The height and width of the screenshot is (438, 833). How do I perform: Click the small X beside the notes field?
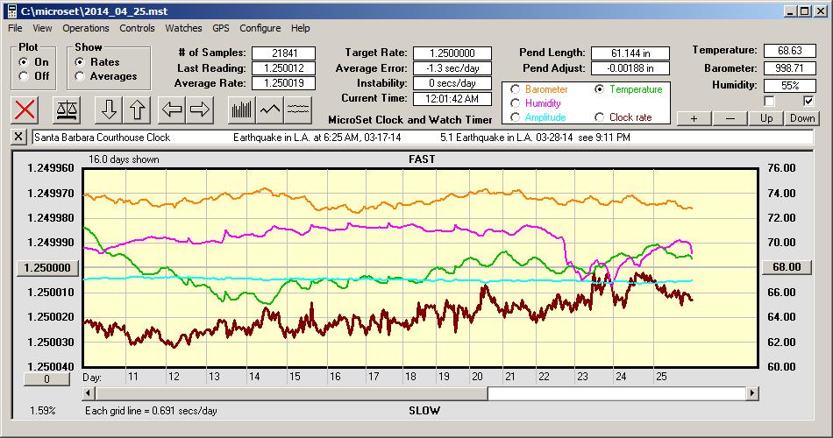click(18, 137)
